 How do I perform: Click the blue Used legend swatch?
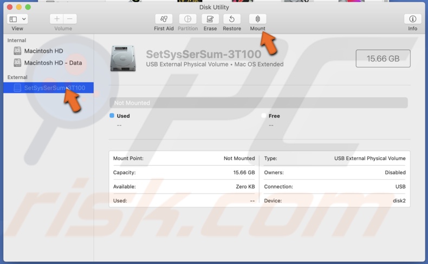click(x=112, y=116)
